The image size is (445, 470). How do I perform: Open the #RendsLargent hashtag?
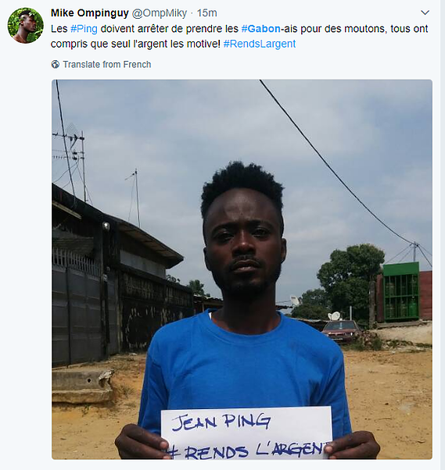pos(260,44)
